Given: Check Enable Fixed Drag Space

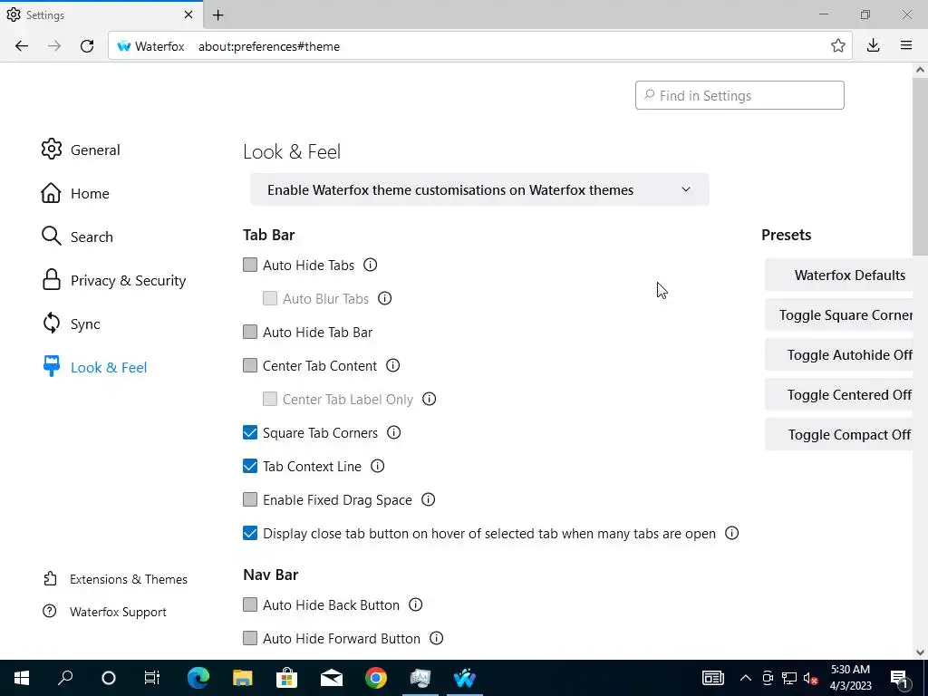Looking at the screenshot, I should pyautogui.click(x=250, y=499).
